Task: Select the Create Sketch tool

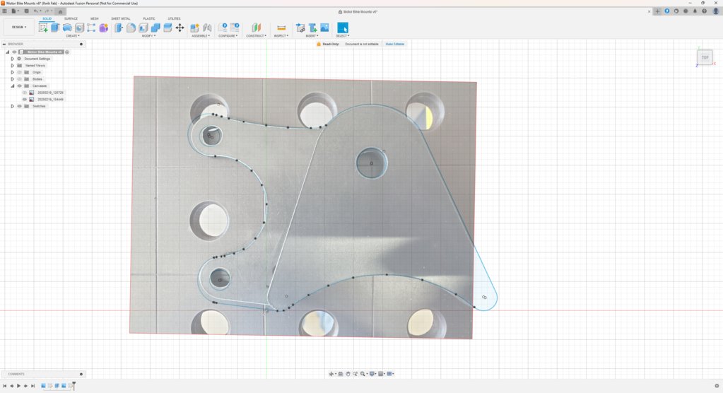Action: 43,28
